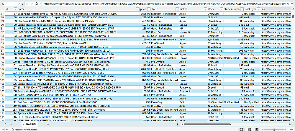The height and width of the screenshot is (131, 295).
Task: Click stock_number cell 946
Action: tap(234, 25)
